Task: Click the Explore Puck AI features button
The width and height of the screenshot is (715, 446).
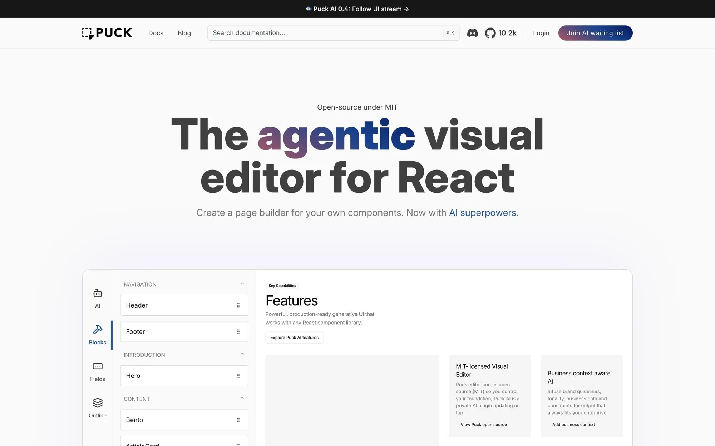Action: [x=294, y=338]
